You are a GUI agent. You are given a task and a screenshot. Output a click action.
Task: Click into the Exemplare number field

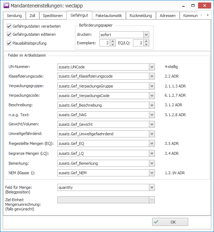point(104,43)
